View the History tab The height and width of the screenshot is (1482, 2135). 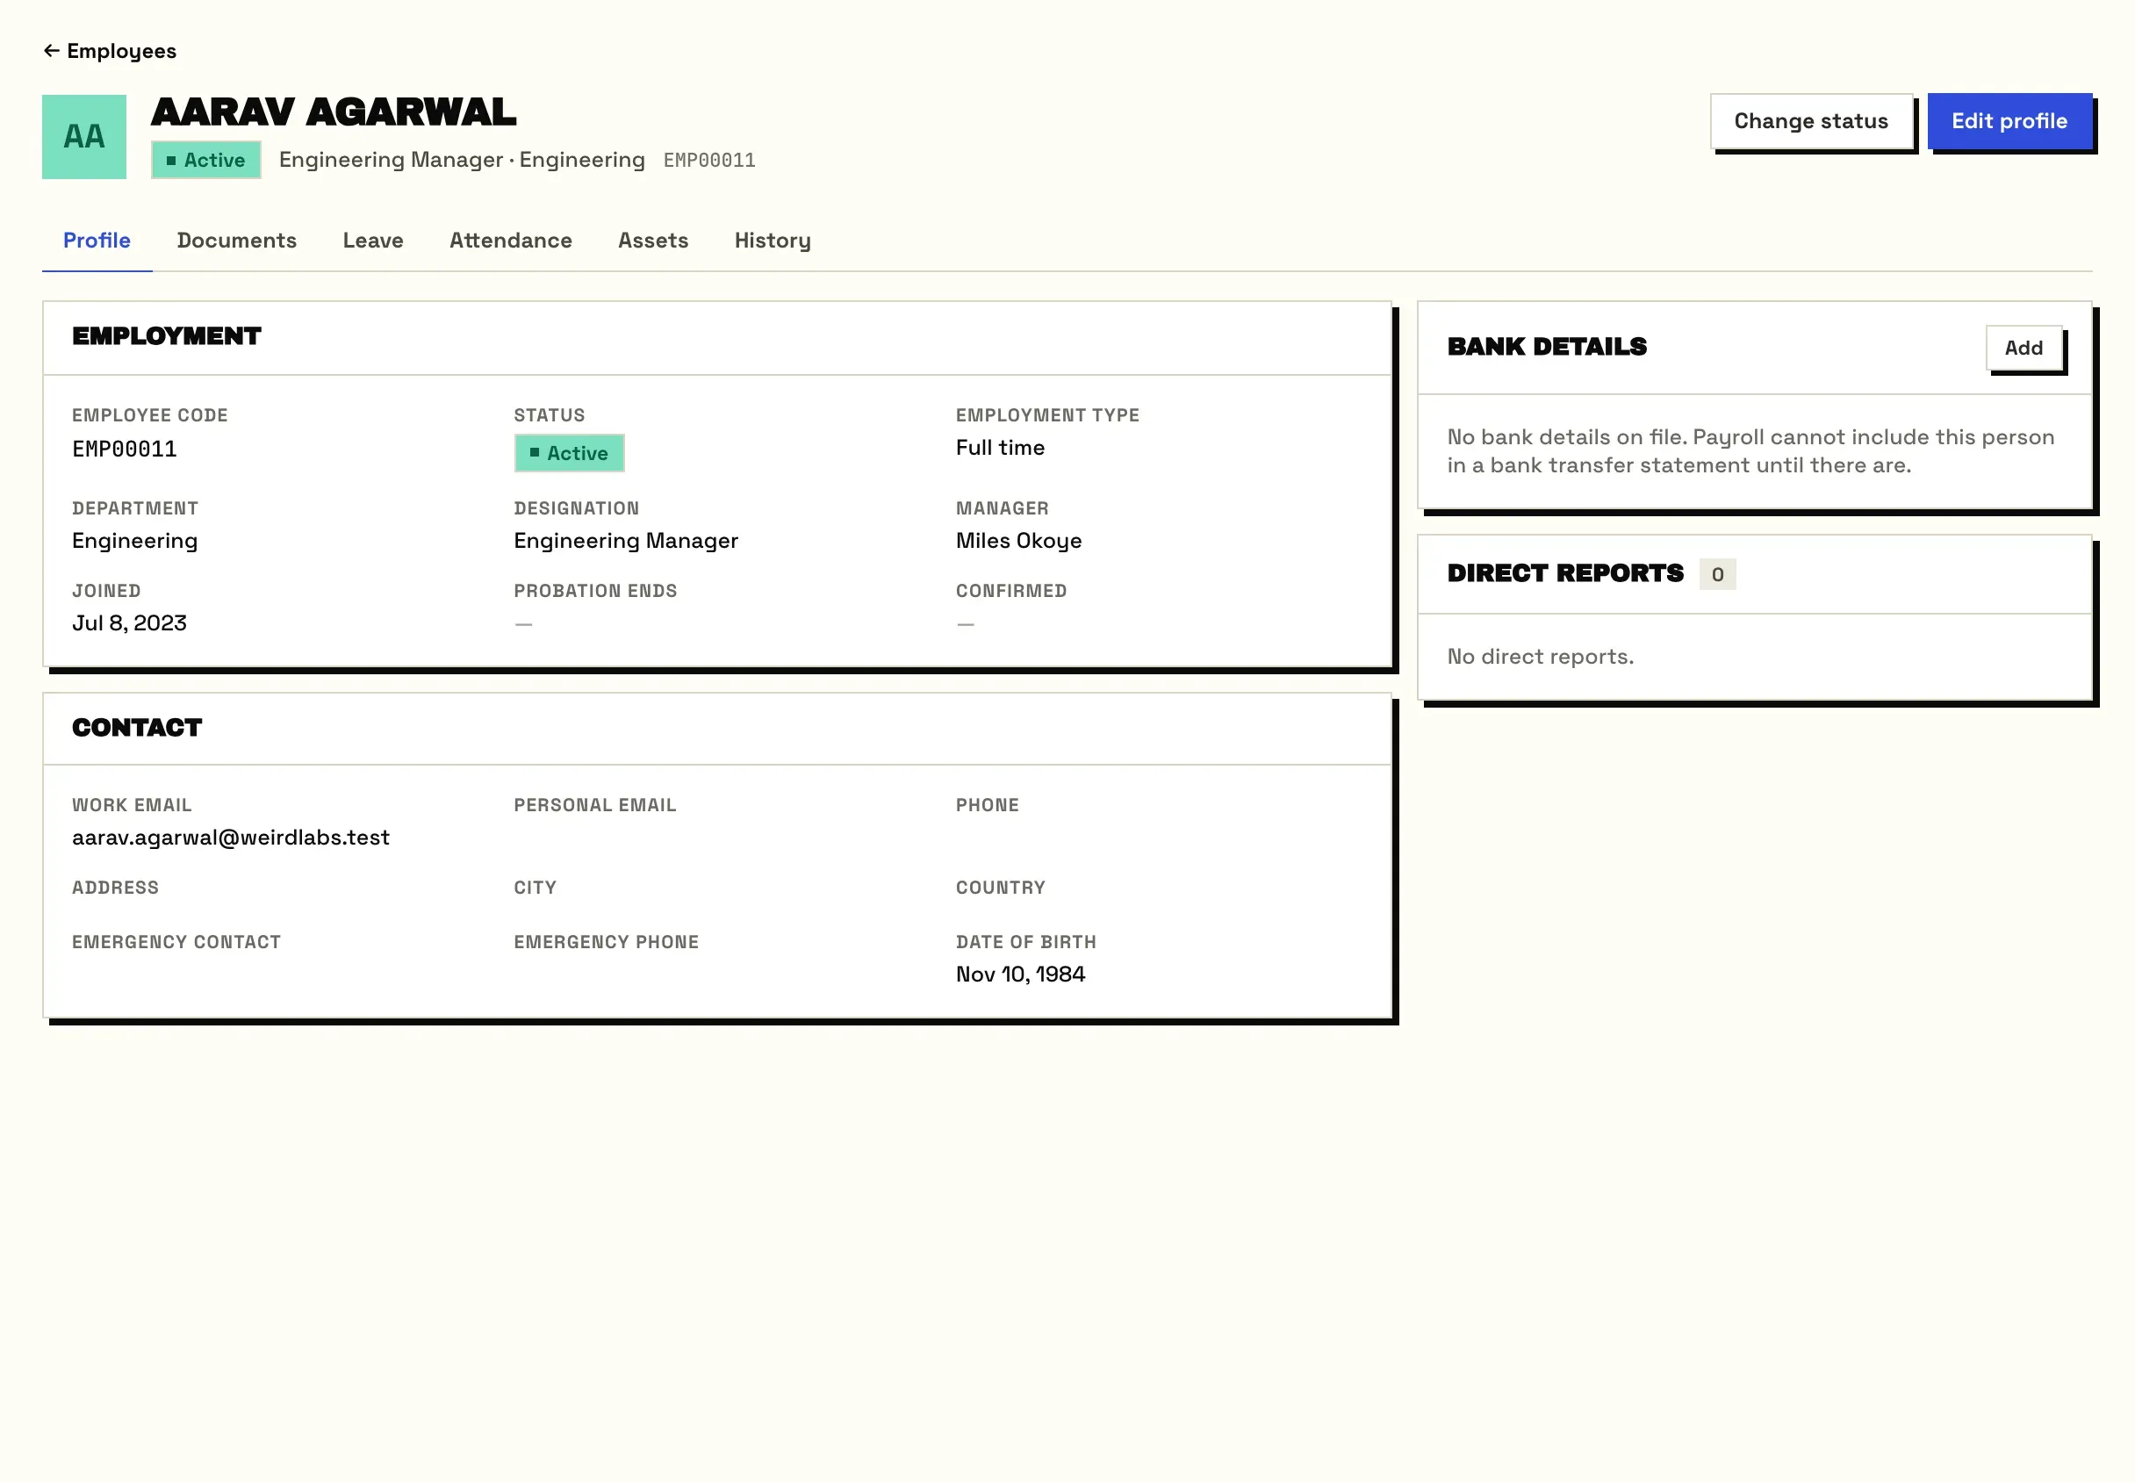[773, 241]
